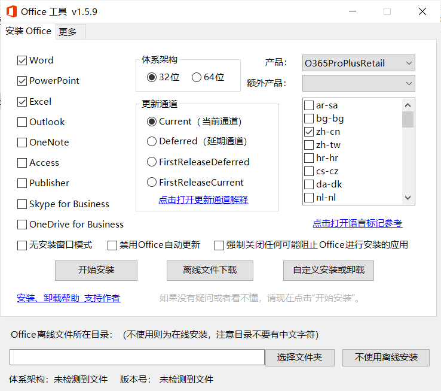Open the 点击打开更新通道解释 link
Image resolution: width=441 pixels, height=391 pixels.
[x=203, y=199]
